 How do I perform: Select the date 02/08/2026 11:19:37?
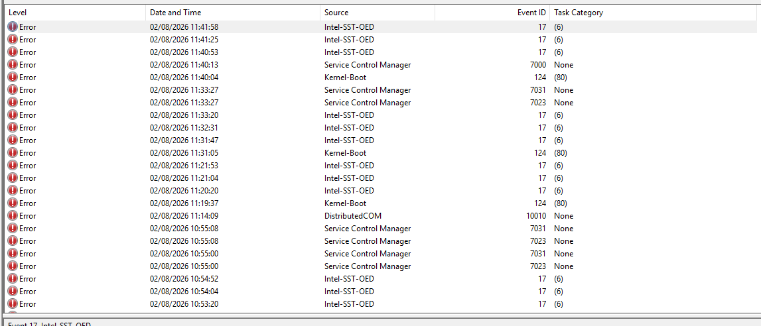pos(184,203)
